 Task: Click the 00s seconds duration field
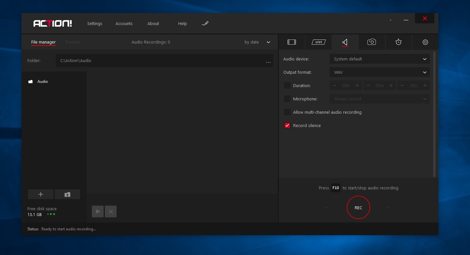pos(413,86)
